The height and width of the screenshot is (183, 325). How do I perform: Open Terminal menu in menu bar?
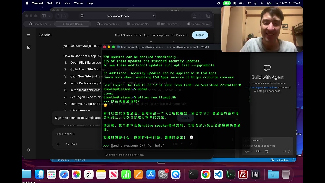click(37, 3)
